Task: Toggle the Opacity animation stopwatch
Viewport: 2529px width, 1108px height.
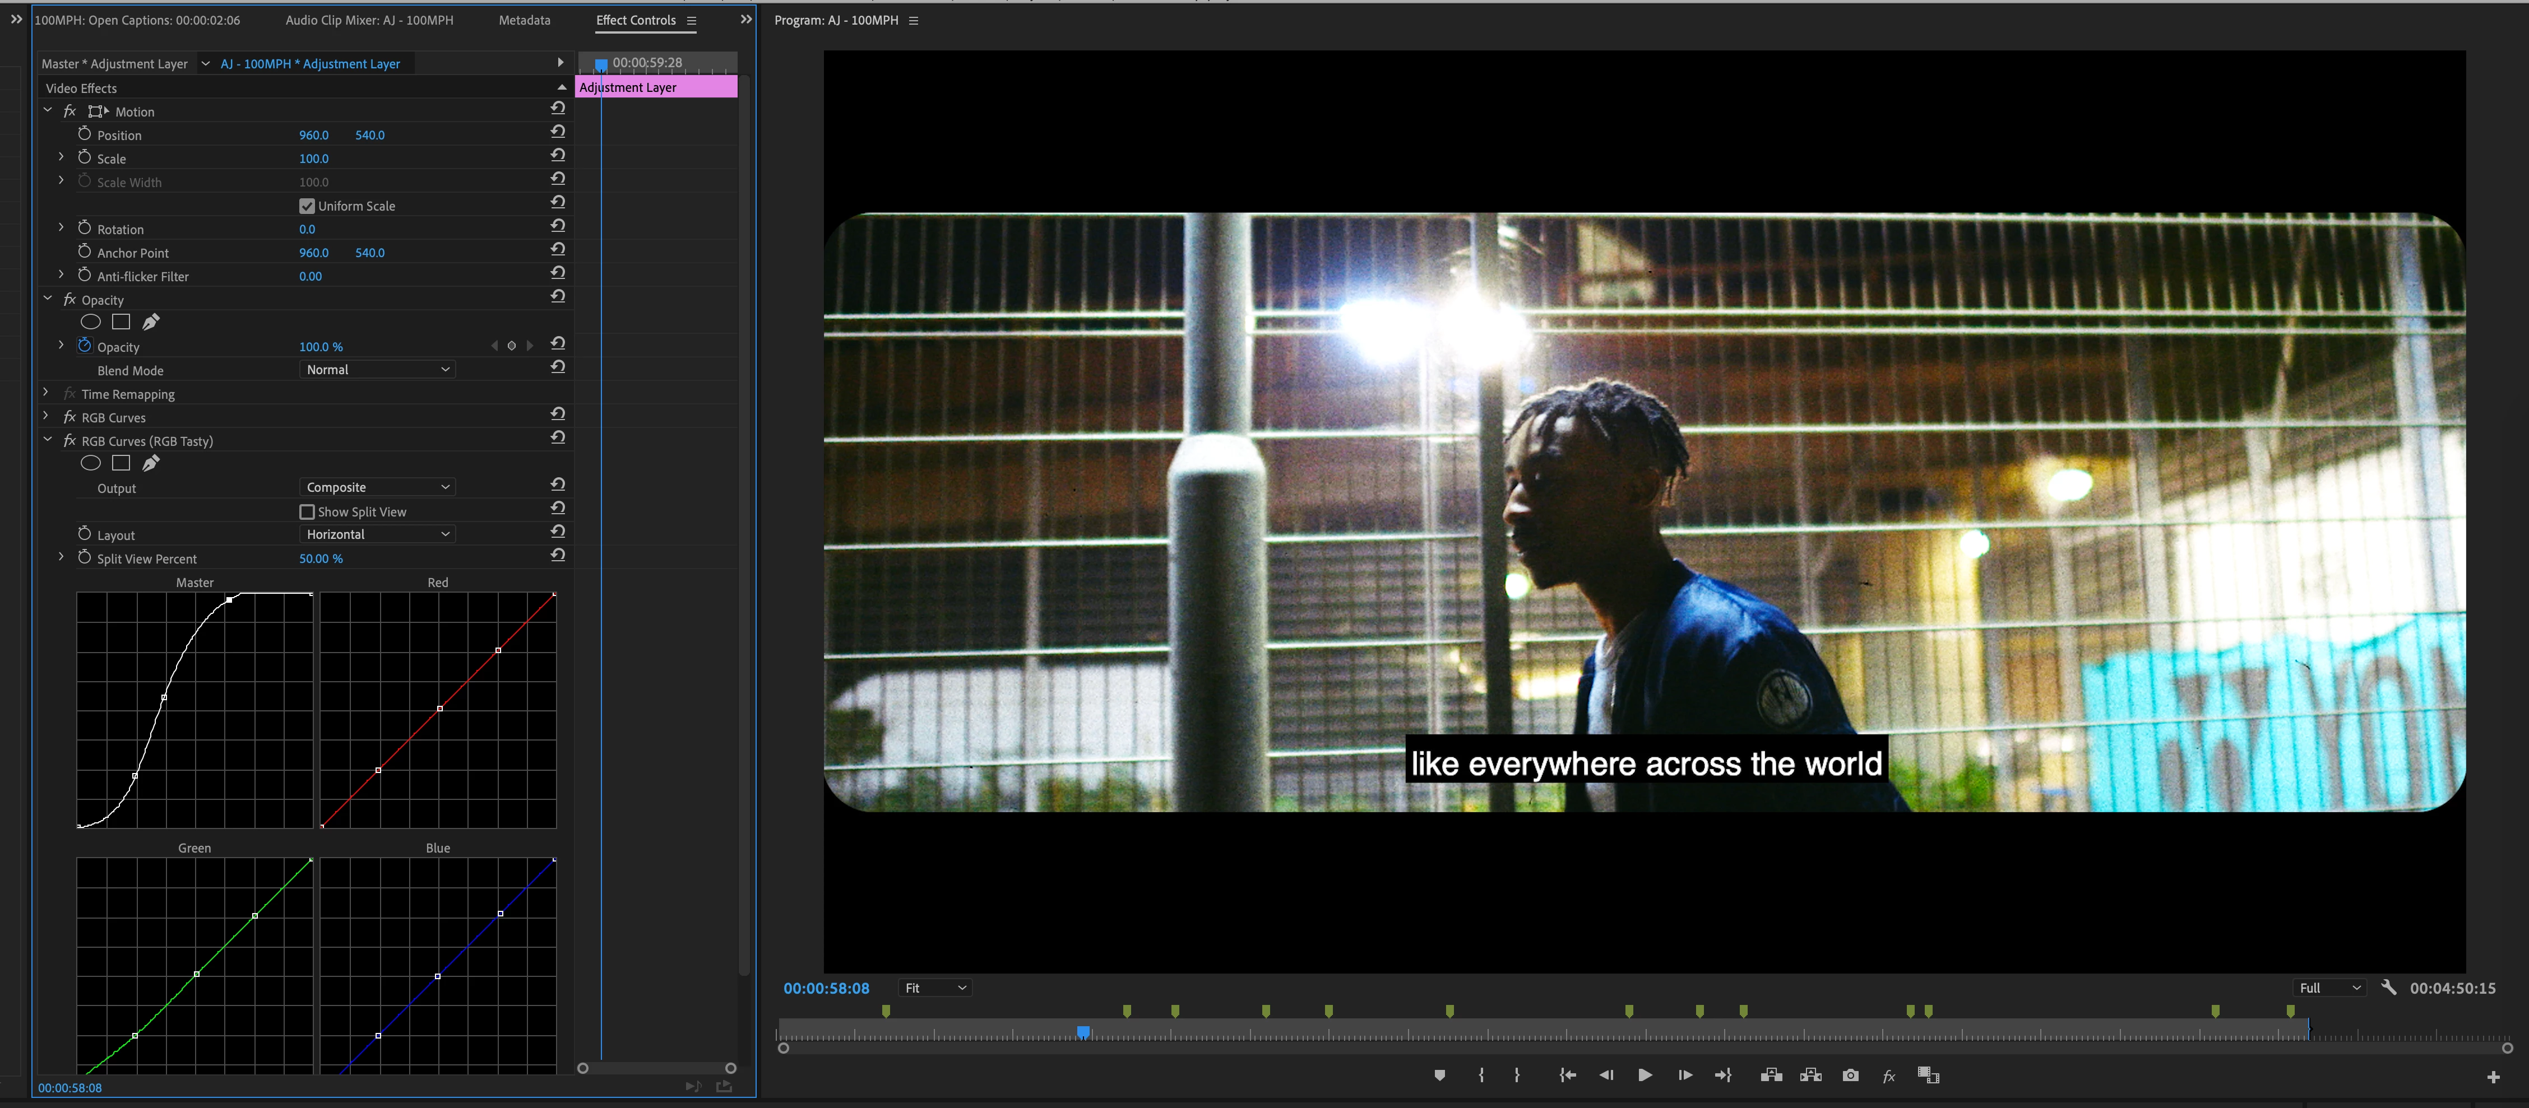Action: coord(85,346)
